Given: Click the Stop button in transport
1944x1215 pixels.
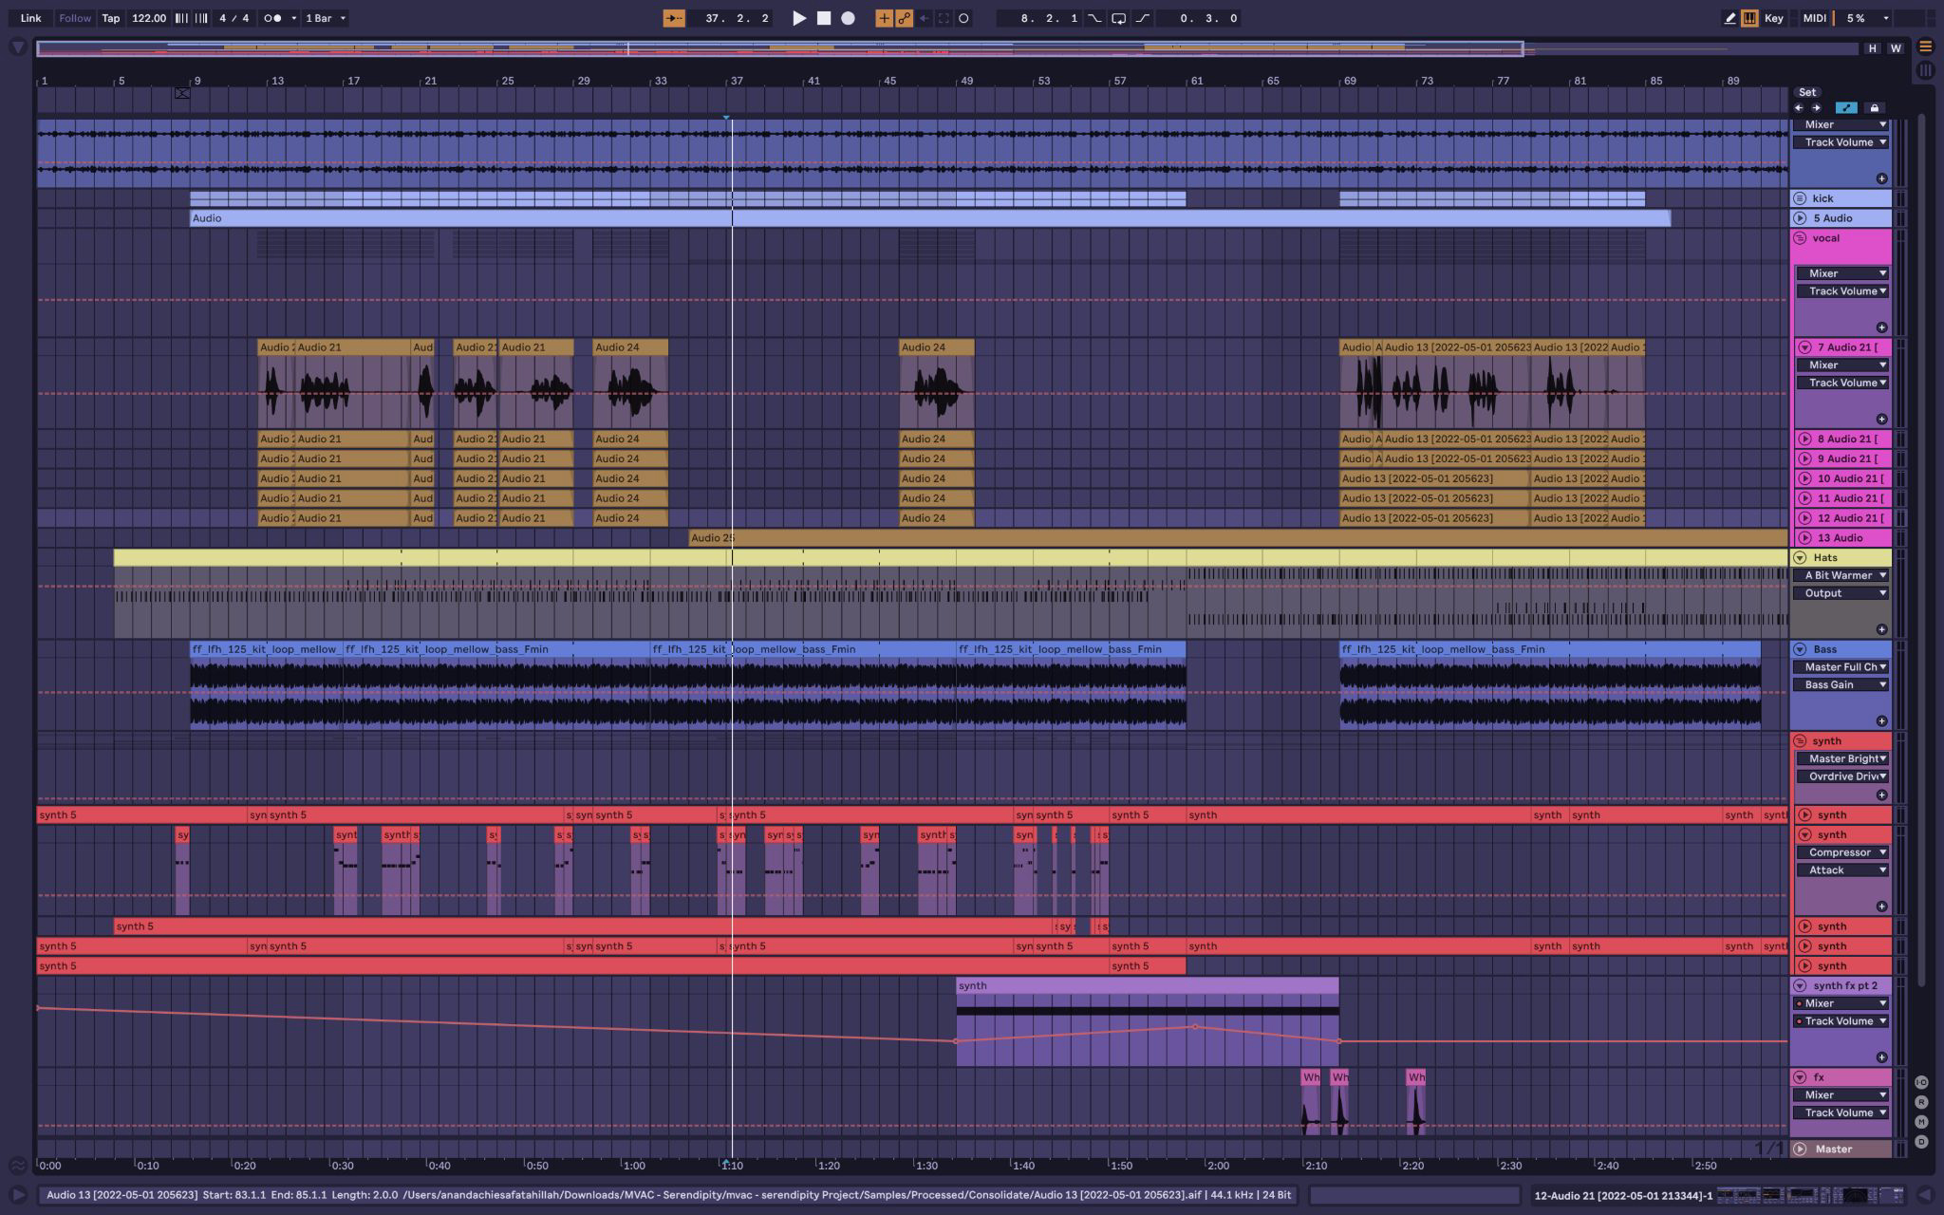Looking at the screenshot, I should click(824, 18).
